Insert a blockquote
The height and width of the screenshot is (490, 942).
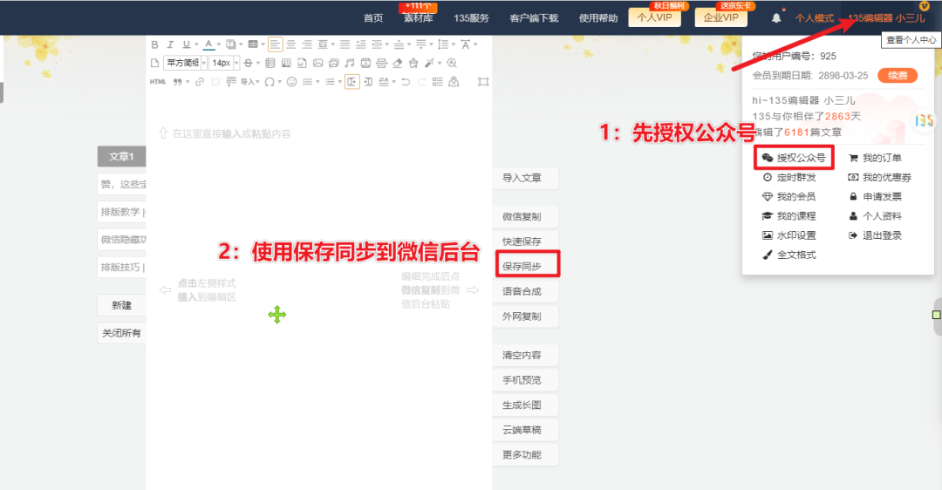point(179,82)
